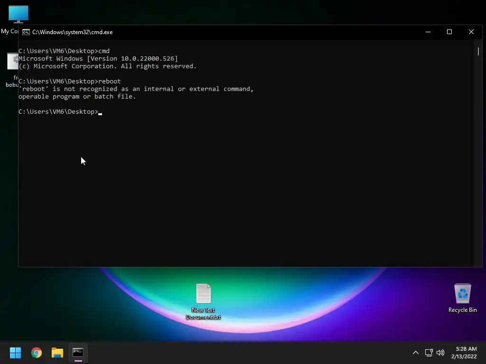486x364 pixels.
Task: Click the cmd window vertical scrollbar thumb
Action: (x=478, y=51)
